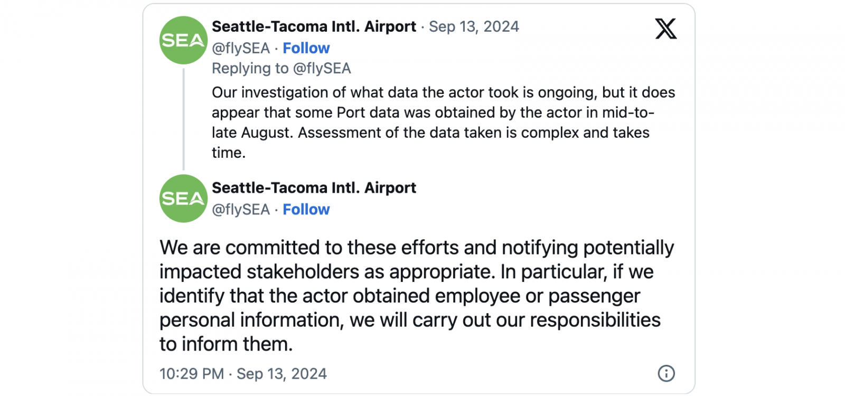Click the circled info icon
The height and width of the screenshot is (396, 845).
(x=666, y=373)
